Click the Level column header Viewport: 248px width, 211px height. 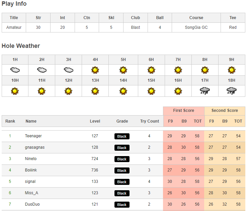pyautogui.click(x=95, y=121)
